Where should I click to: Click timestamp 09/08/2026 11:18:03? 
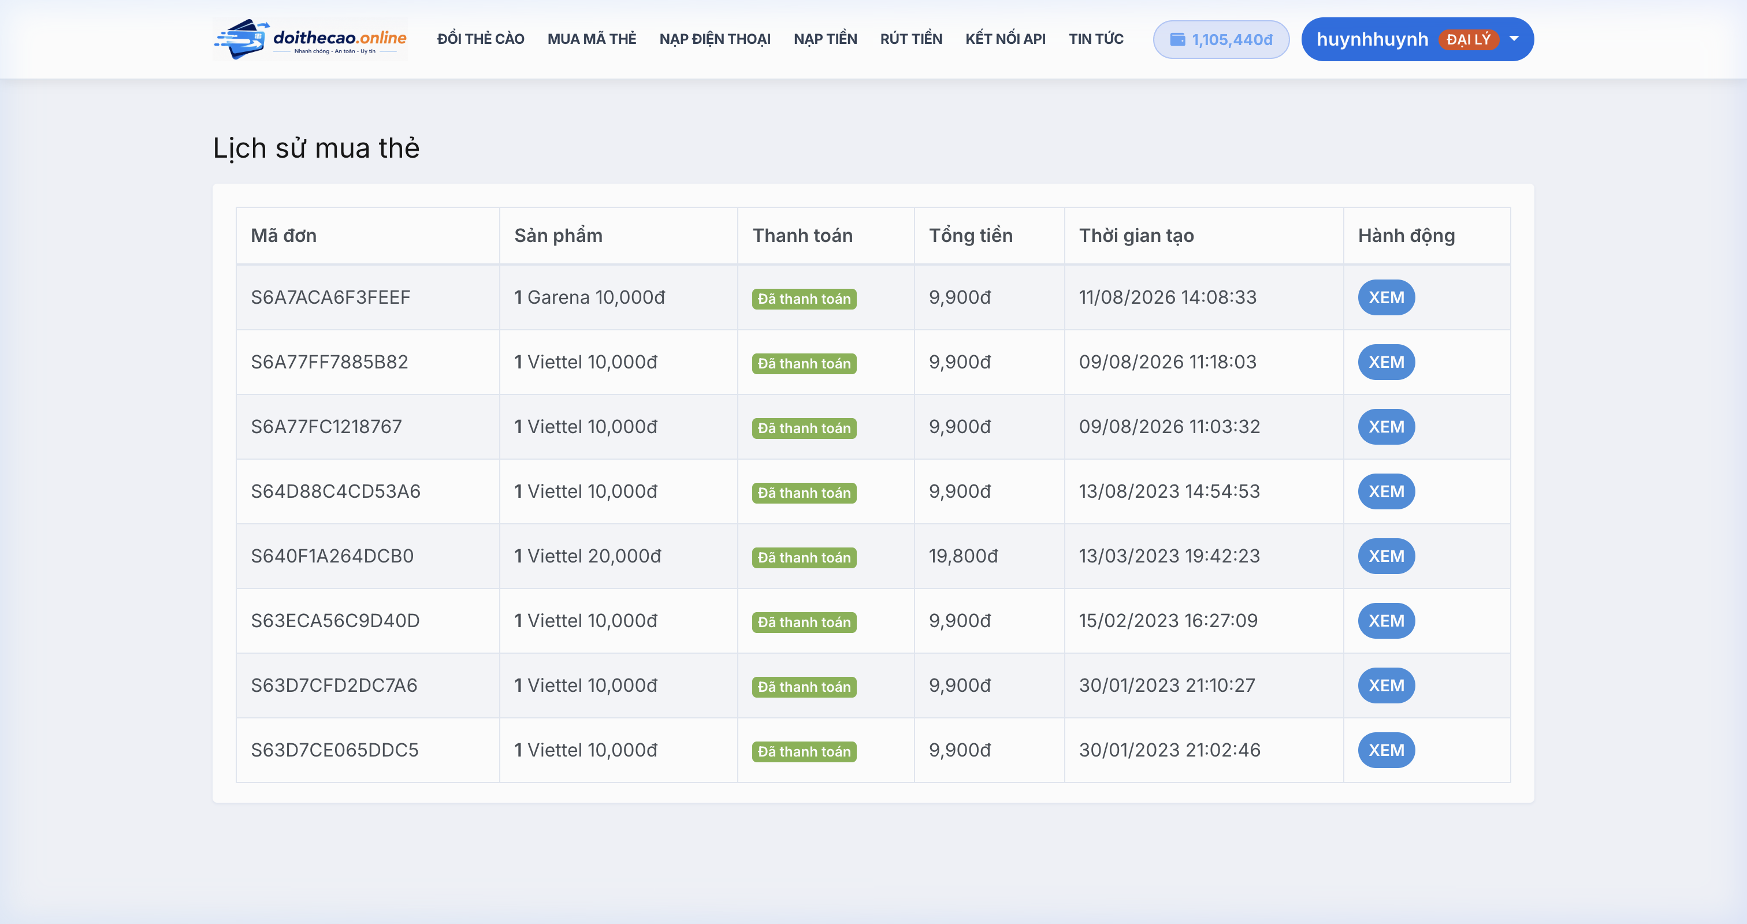point(1167,362)
